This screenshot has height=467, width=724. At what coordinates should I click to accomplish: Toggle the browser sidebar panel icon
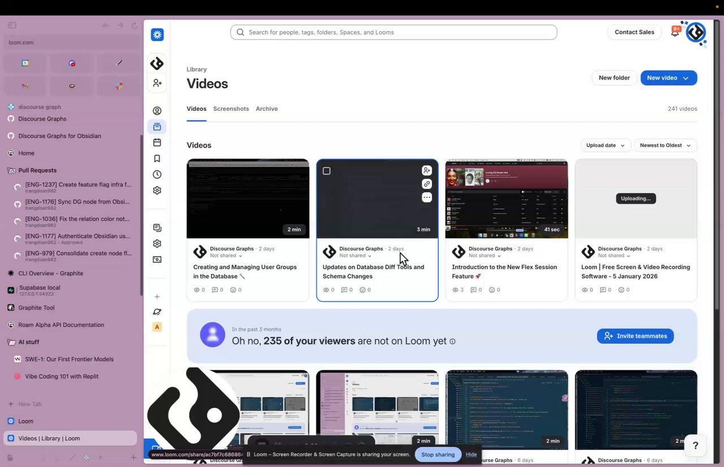pyautogui.click(x=12, y=25)
